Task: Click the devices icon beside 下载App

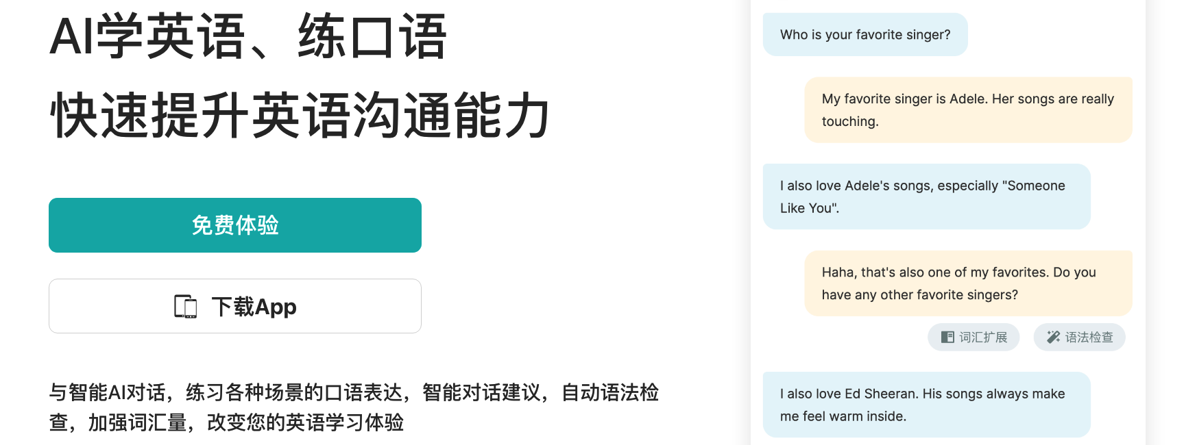Action: [x=186, y=307]
